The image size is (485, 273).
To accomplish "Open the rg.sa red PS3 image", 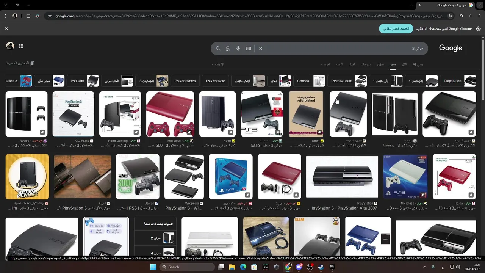I will point(454,177).
